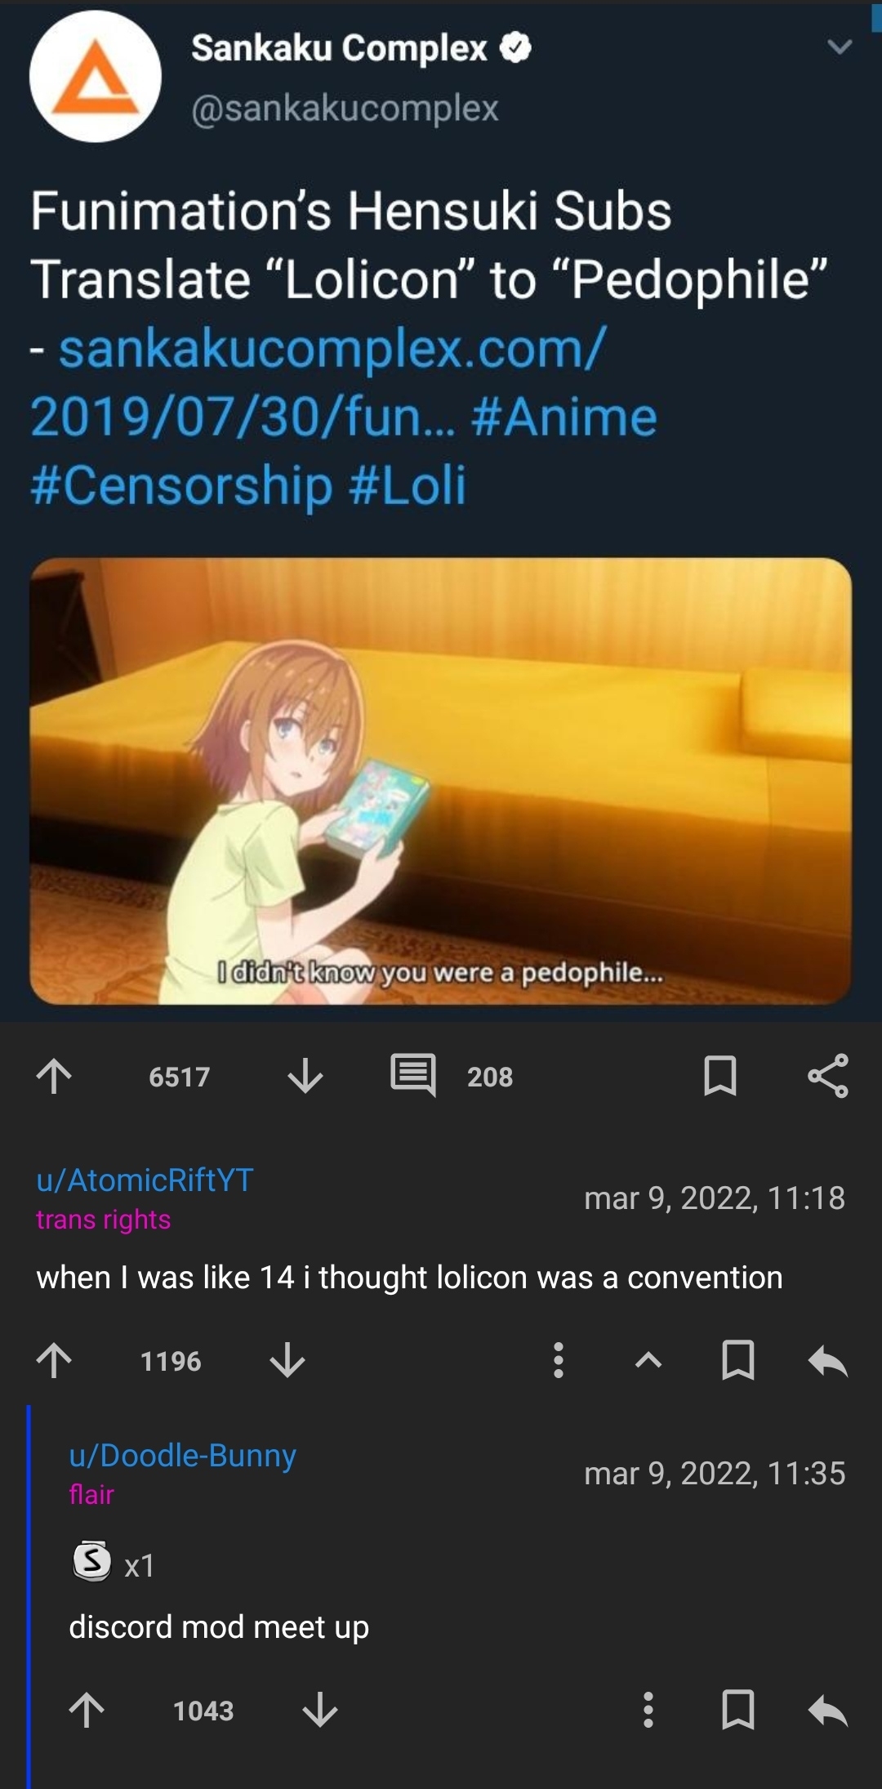Image resolution: width=882 pixels, height=1789 pixels.
Task: Open the anime screenshot image
Action: [x=441, y=781]
